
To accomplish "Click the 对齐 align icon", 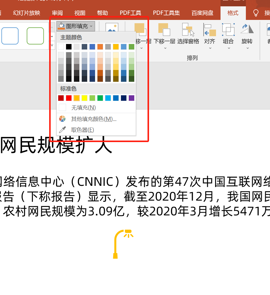I will [x=210, y=30].
